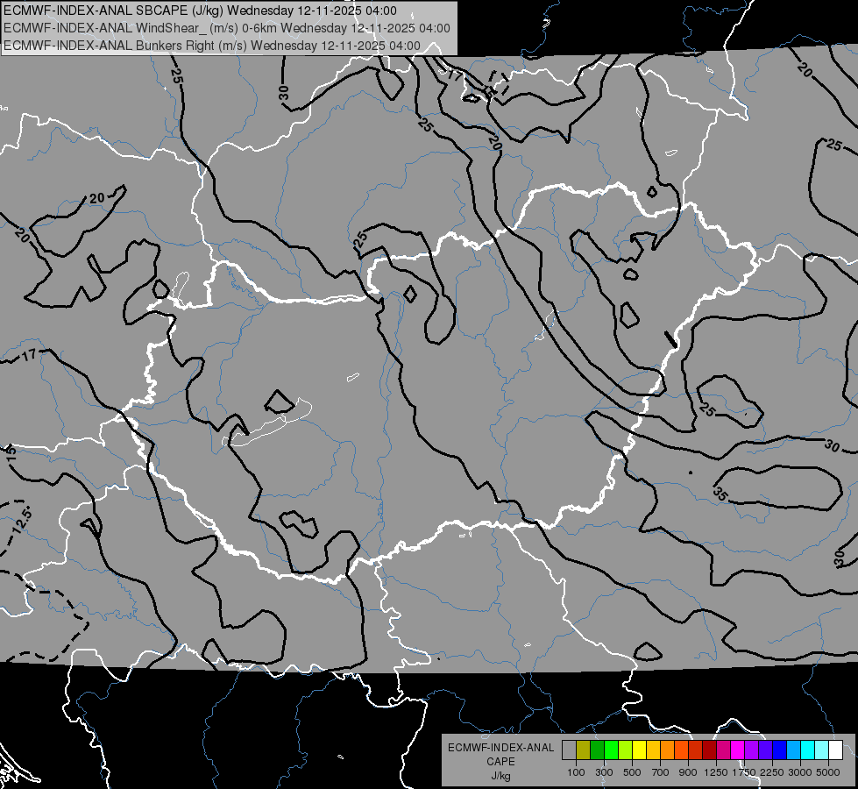Click the 12.5 dashed contour label
This screenshot has width=858, height=789.
click(x=22, y=521)
